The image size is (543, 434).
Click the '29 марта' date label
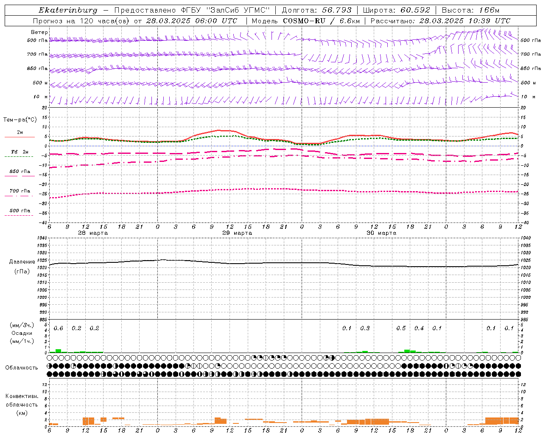tap(237, 233)
